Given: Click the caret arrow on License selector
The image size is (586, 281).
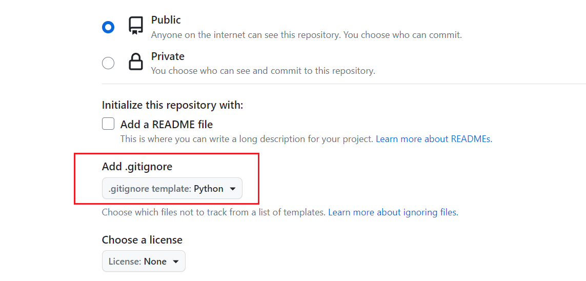Looking at the screenshot, I should [x=176, y=262].
